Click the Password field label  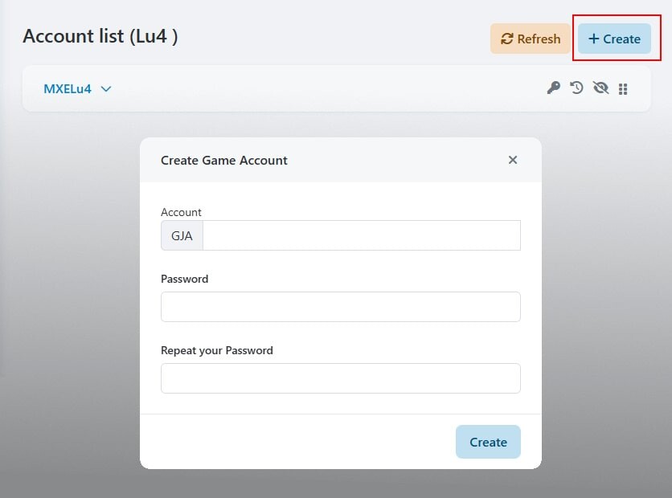click(185, 279)
